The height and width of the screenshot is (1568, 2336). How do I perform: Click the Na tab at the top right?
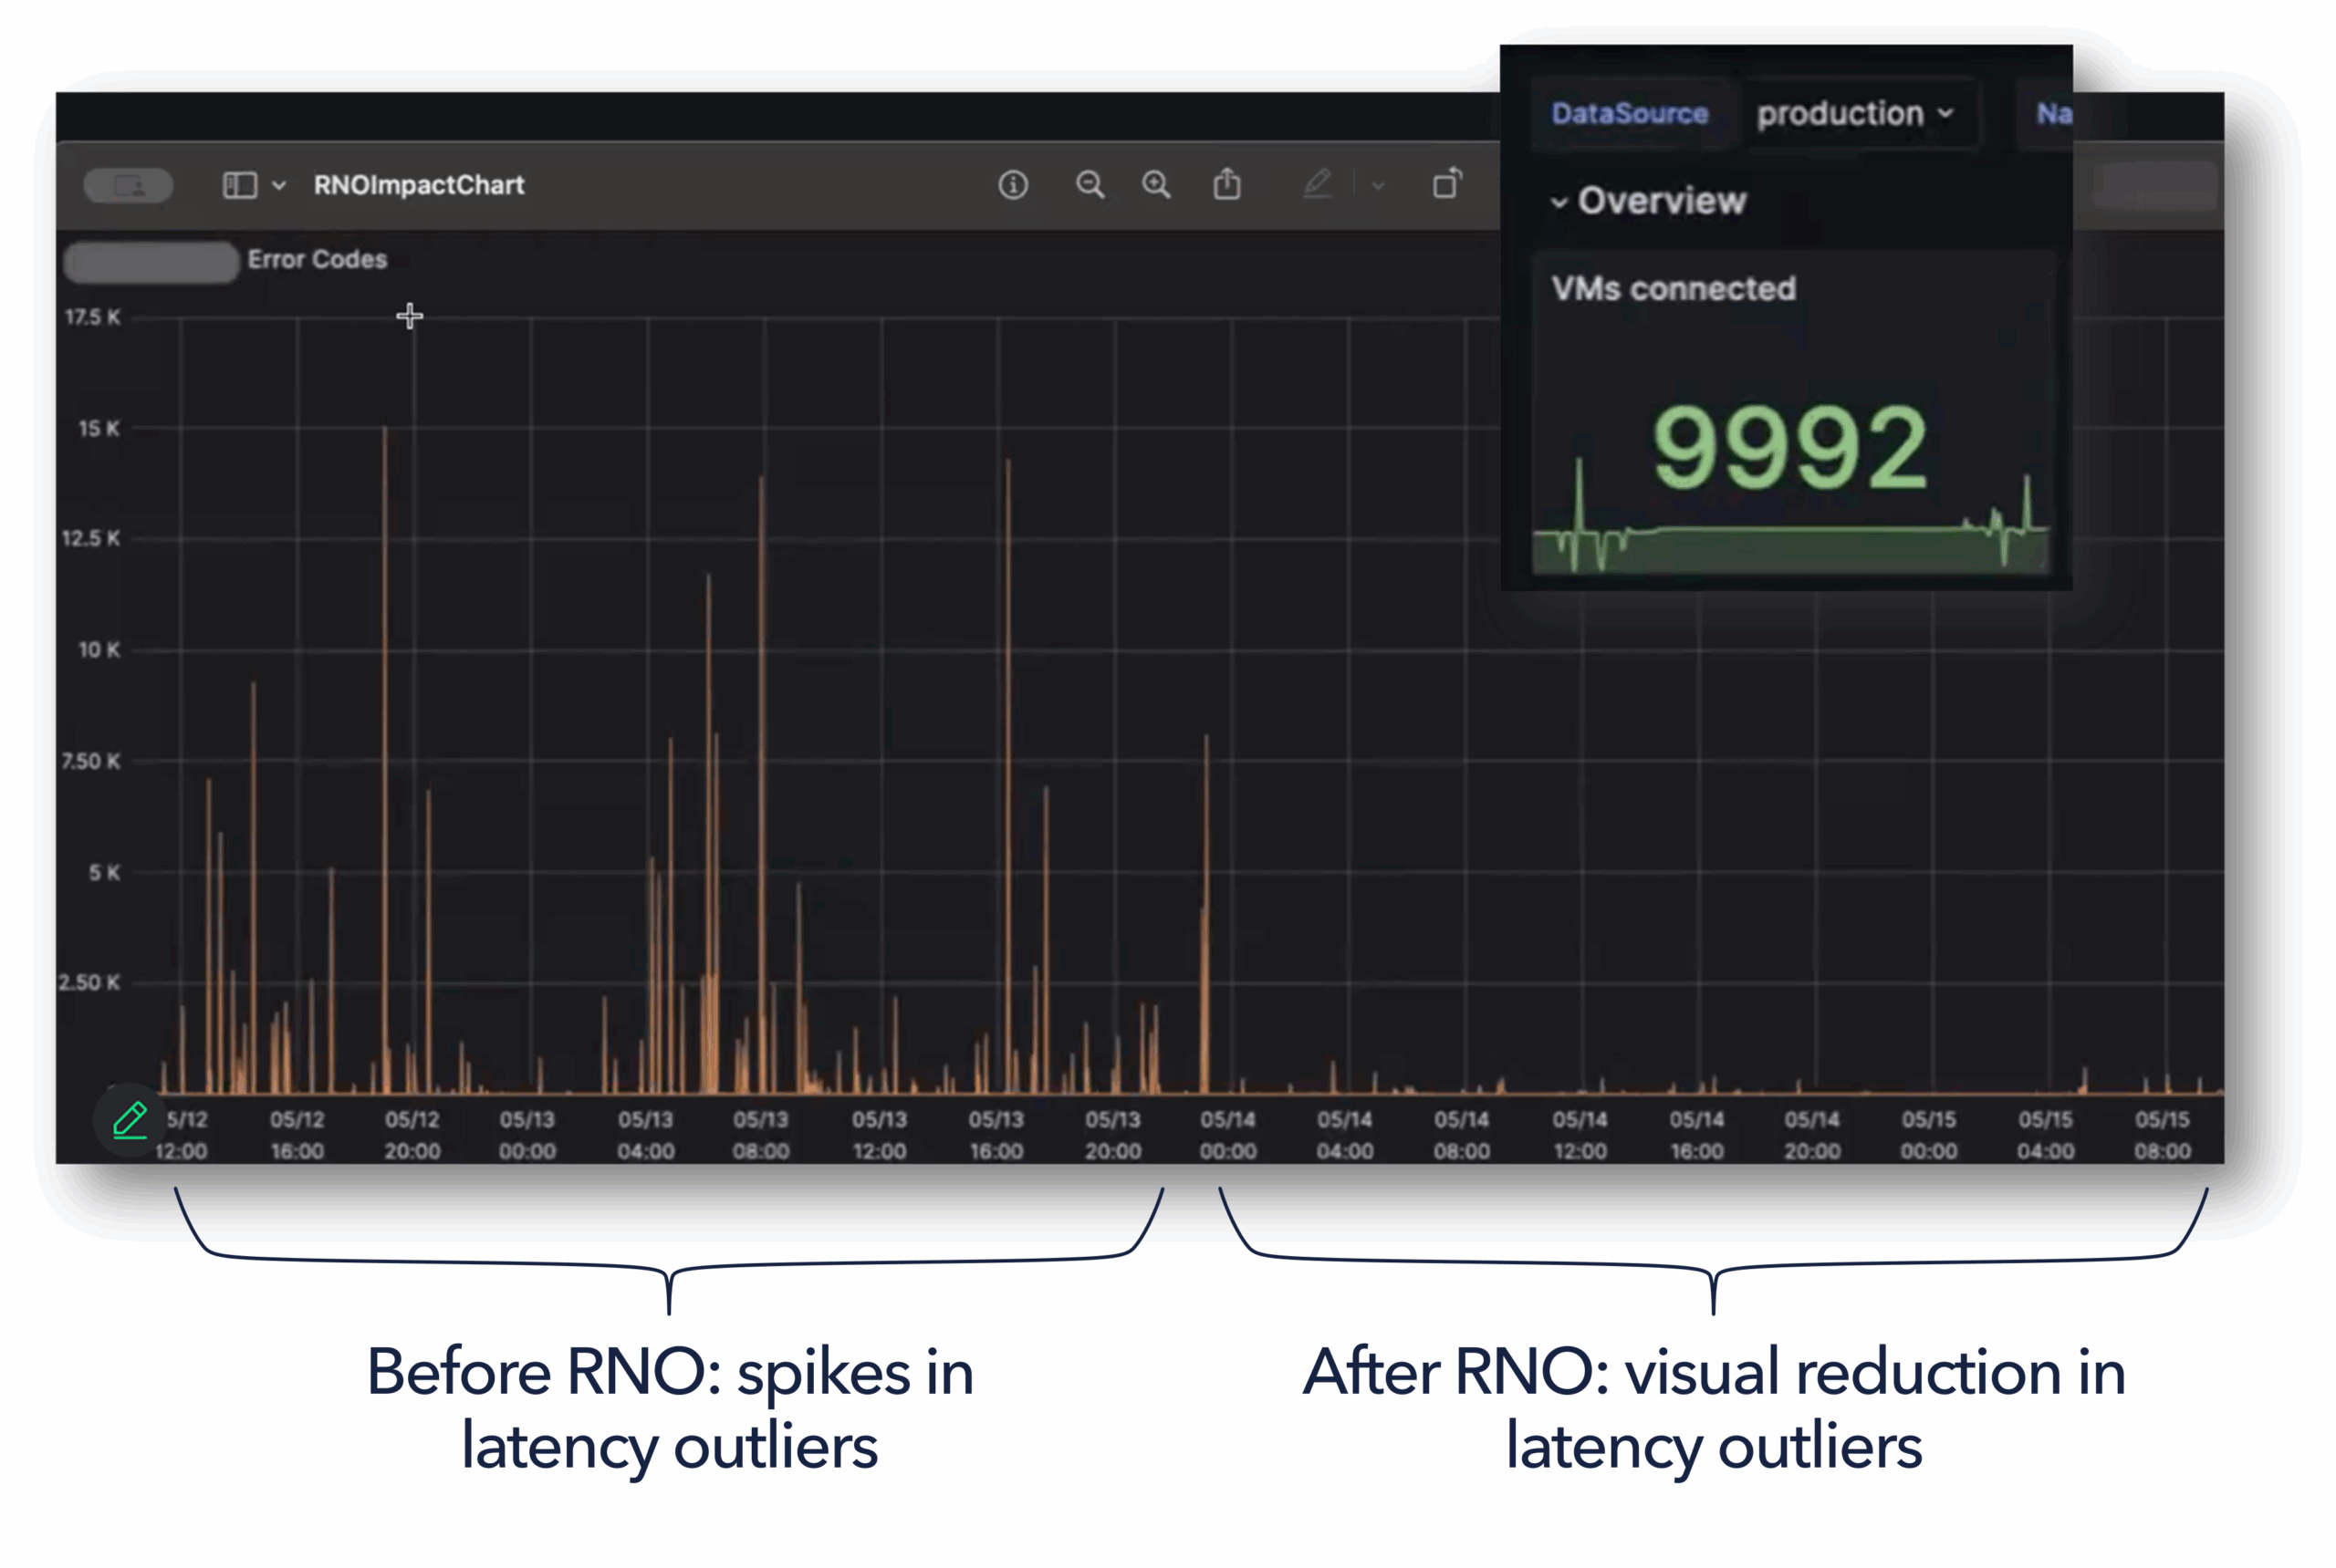2056,113
